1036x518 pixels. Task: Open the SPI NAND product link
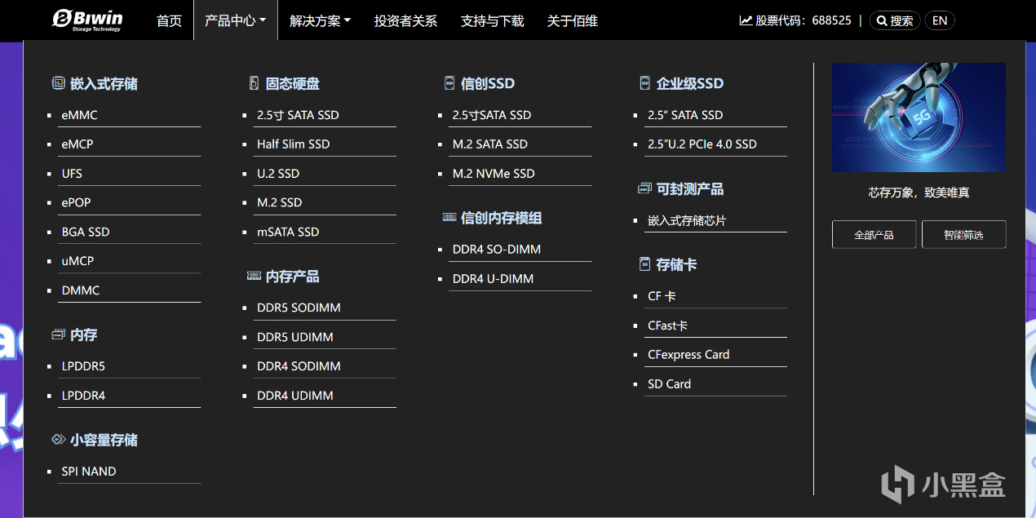point(89,472)
